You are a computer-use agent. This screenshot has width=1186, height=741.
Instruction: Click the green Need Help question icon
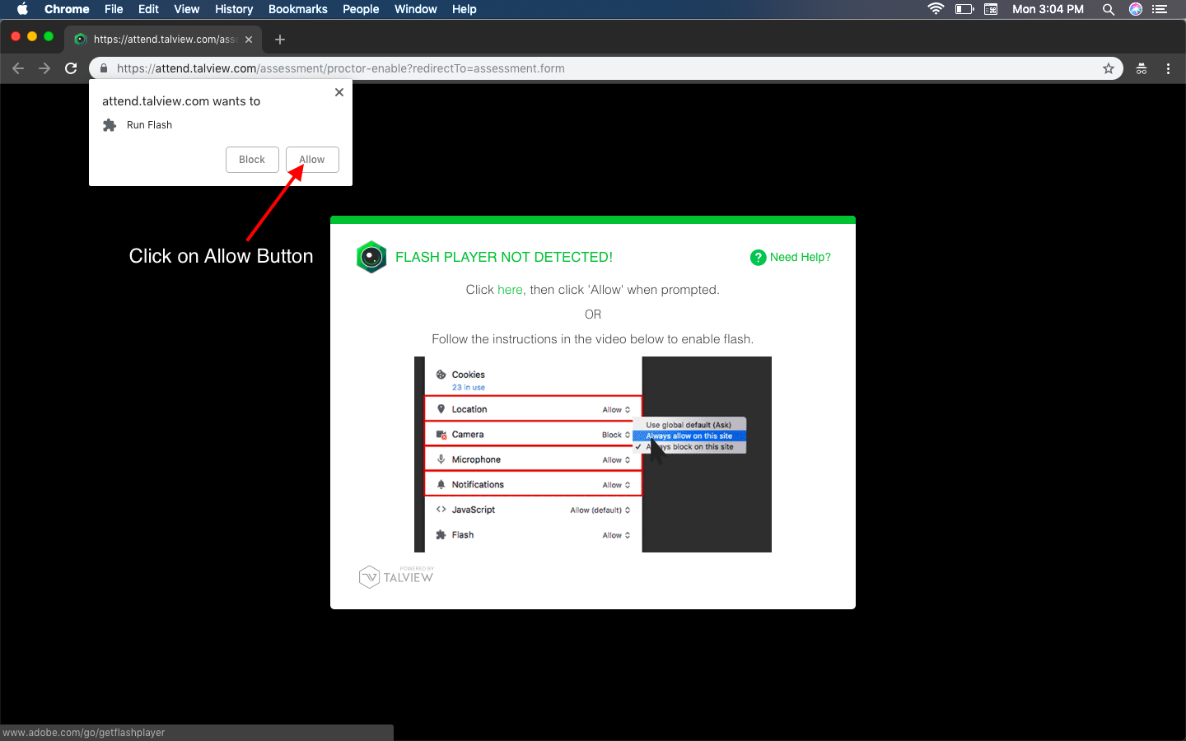[x=759, y=258]
